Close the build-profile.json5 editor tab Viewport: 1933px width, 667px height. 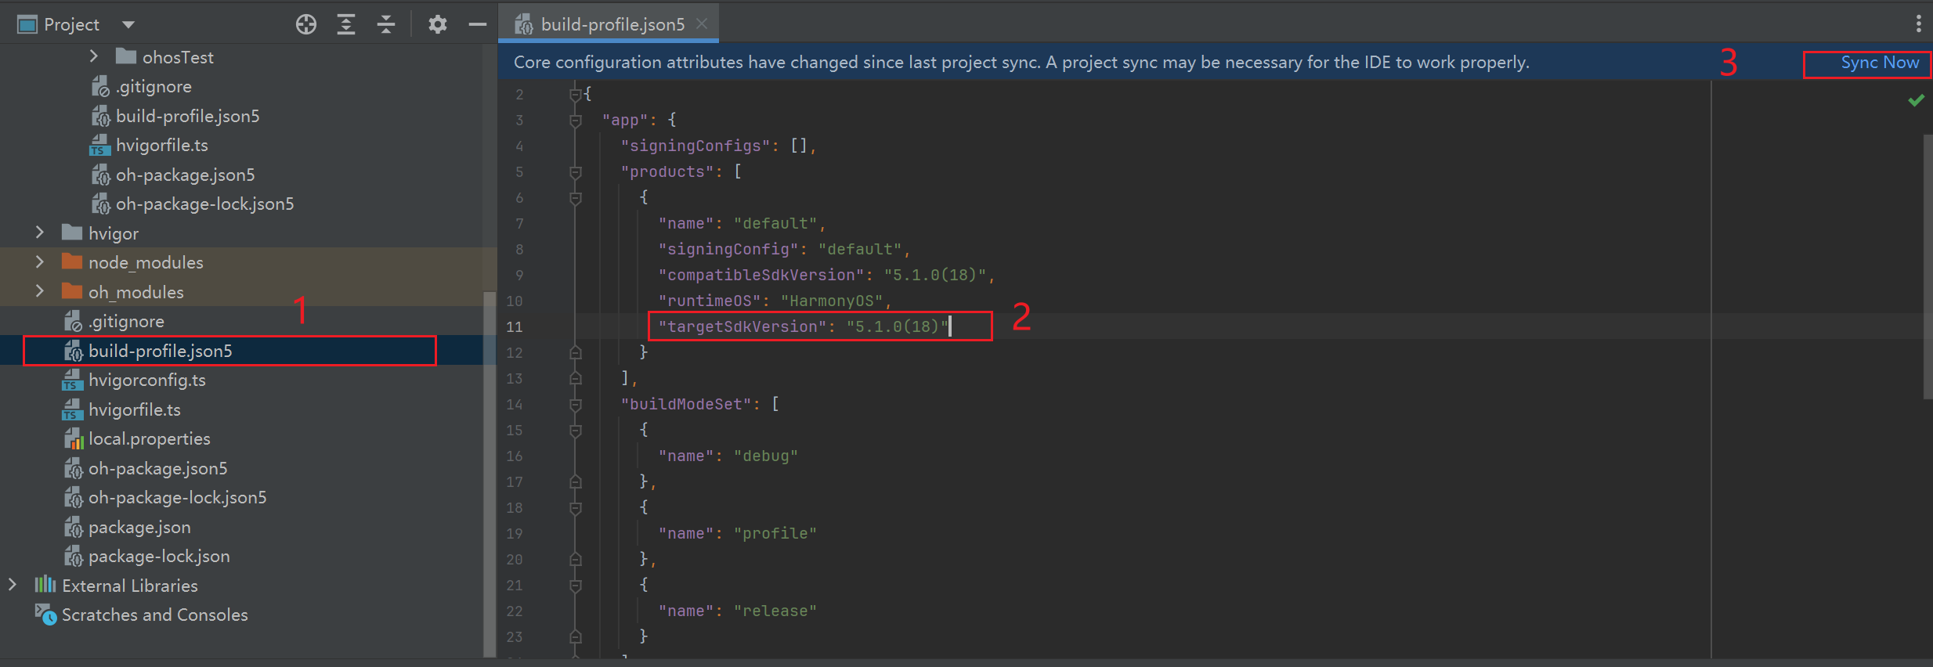click(702, 23)
